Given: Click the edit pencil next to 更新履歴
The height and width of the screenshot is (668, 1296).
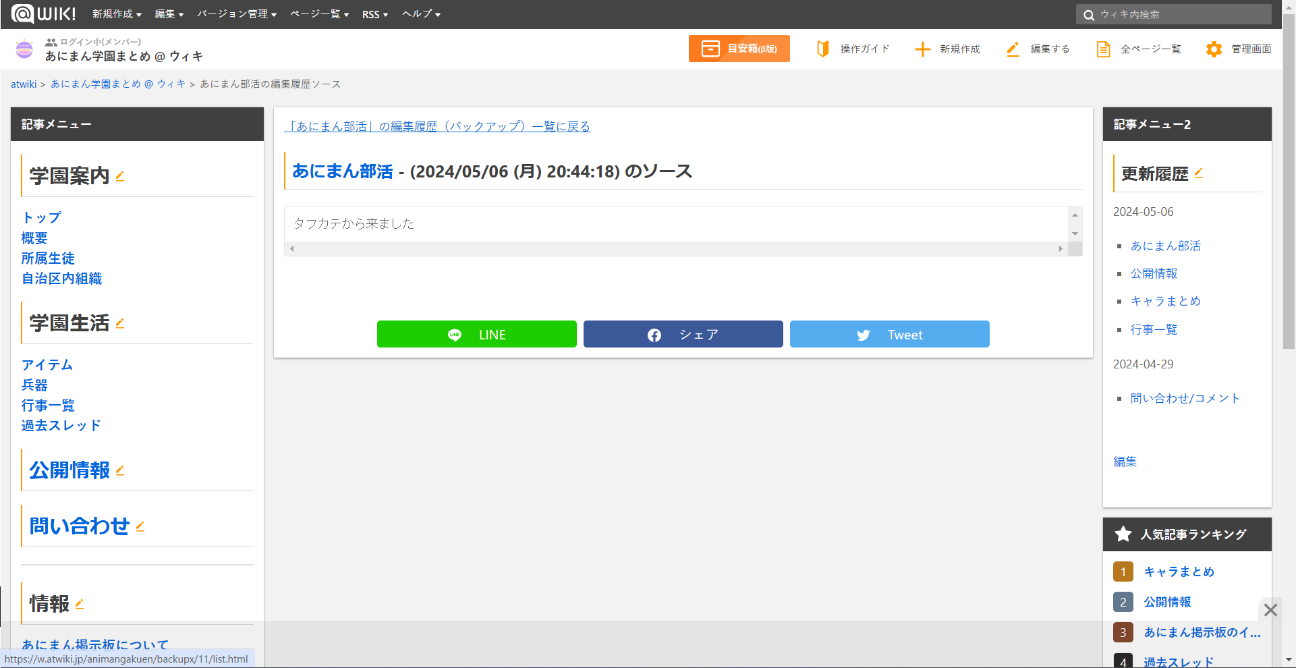Looking at the screenshot, I should click(x=1199, y=173).
